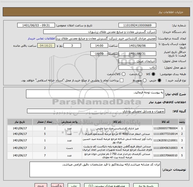Click the remaining days field showing 3

72,45
